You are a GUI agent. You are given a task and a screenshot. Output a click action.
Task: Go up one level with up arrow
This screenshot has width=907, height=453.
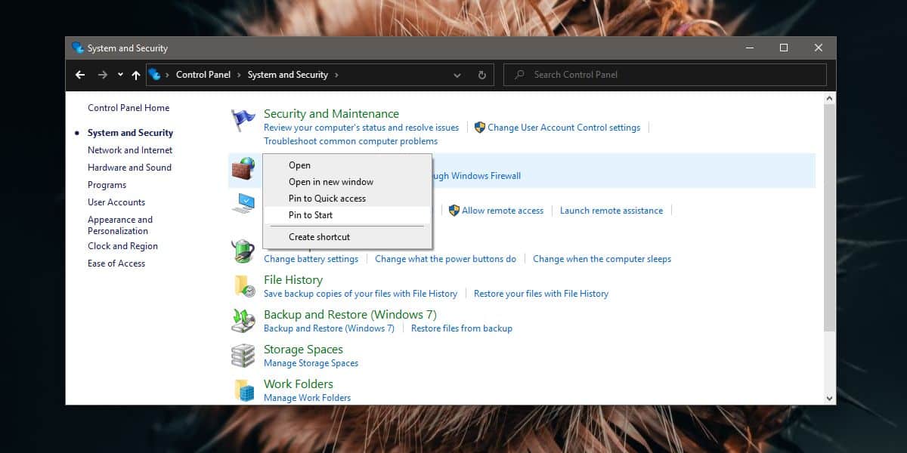tap(136, 75)
